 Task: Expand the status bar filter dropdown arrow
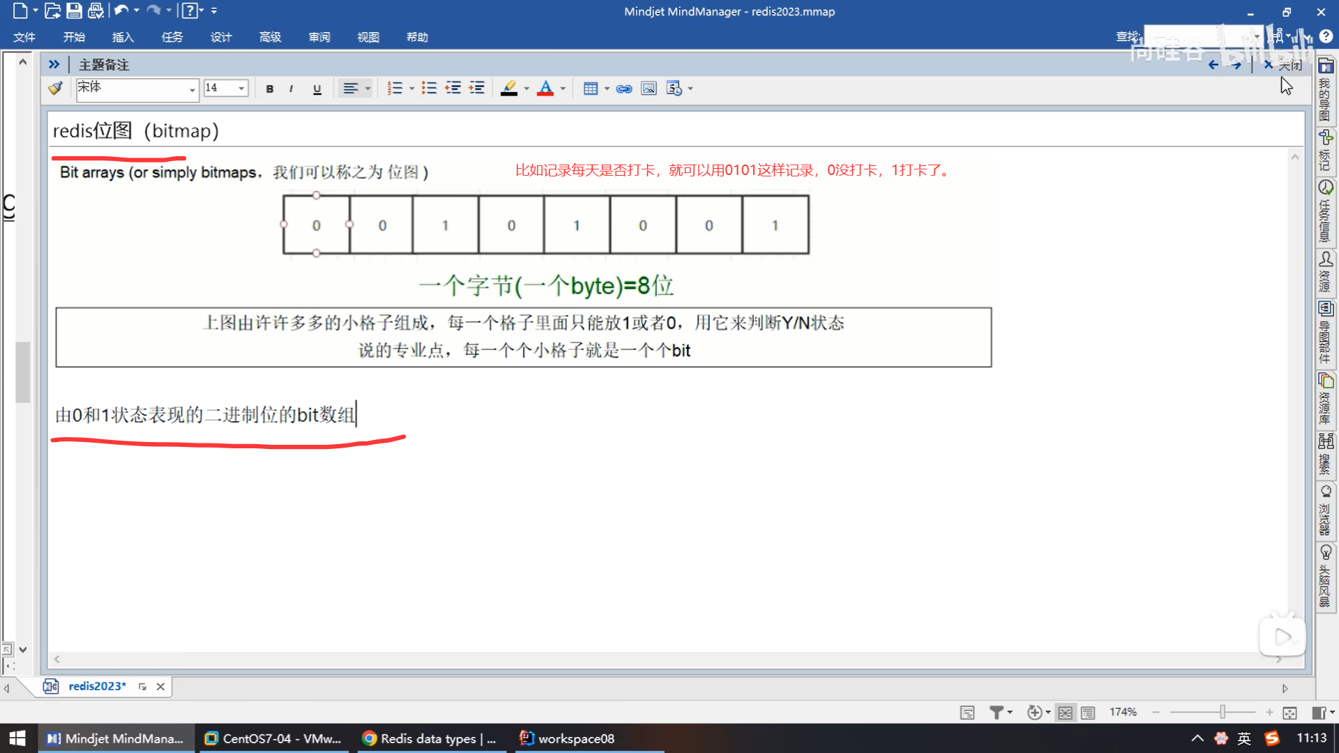pyautogui.click(x=1010, y=713)
